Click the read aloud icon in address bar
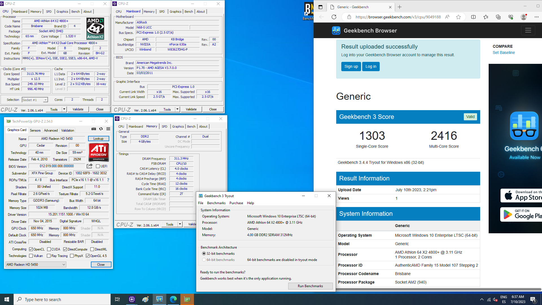Image resolution: width=542 pixels, height=305 pixels. pyautogui.click(x=447, y=17)
